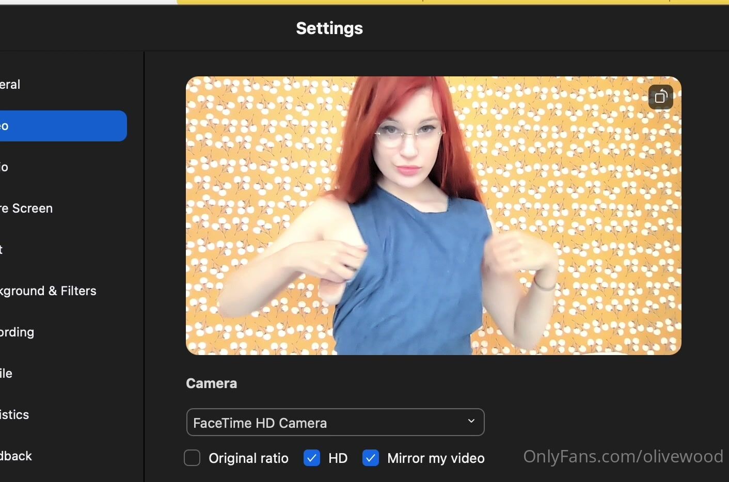Open Background & Filters settings
The width and height of the screenshot is (729, 482).
pyautogui.click(x=49, y=291)
